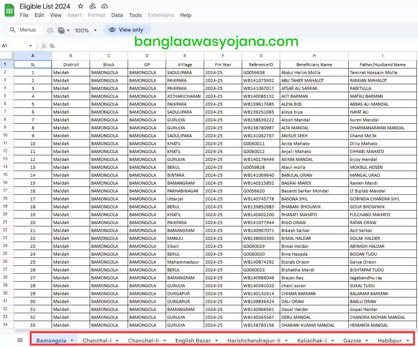Screen dimensions: 418x347
Task: Open the File menu
Action: tap(24, 15)
